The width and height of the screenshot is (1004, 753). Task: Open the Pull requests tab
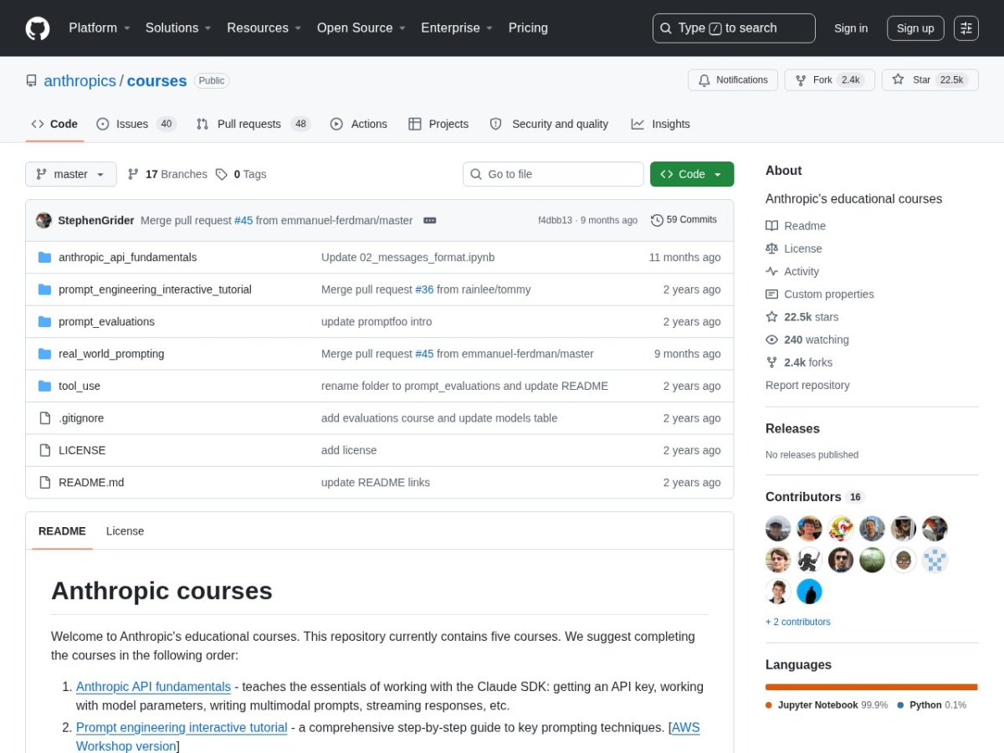point(254,124)
